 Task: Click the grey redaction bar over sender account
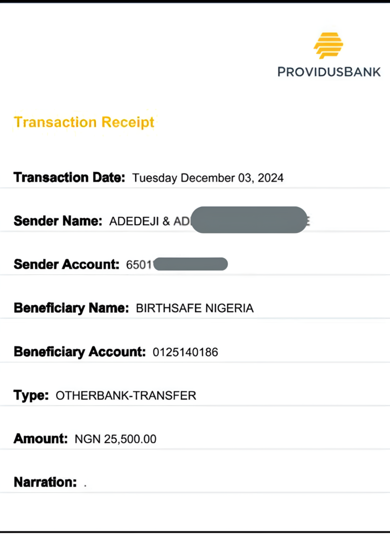click(x=191, y=264)
